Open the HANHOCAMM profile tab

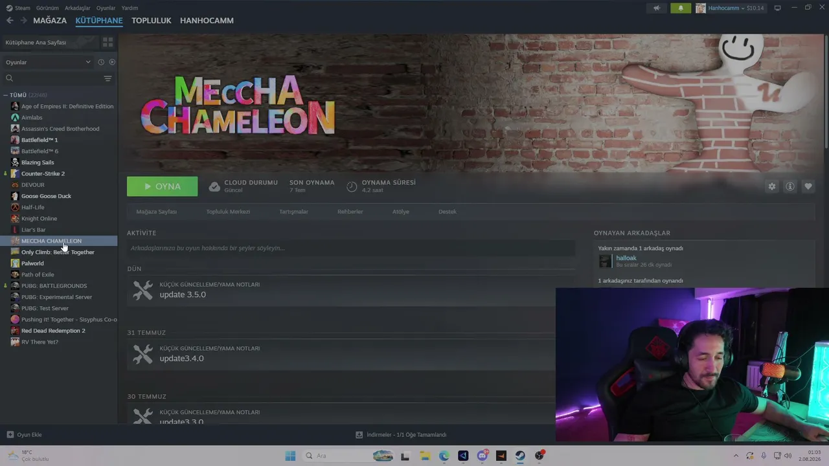[x=207, y=21]
